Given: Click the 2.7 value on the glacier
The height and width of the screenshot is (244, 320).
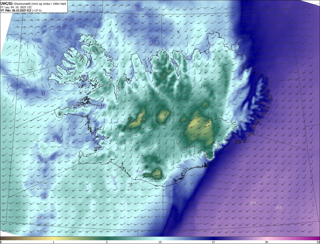Looking at the screenshot, I should pyautogui.click(x=141, y=115).
